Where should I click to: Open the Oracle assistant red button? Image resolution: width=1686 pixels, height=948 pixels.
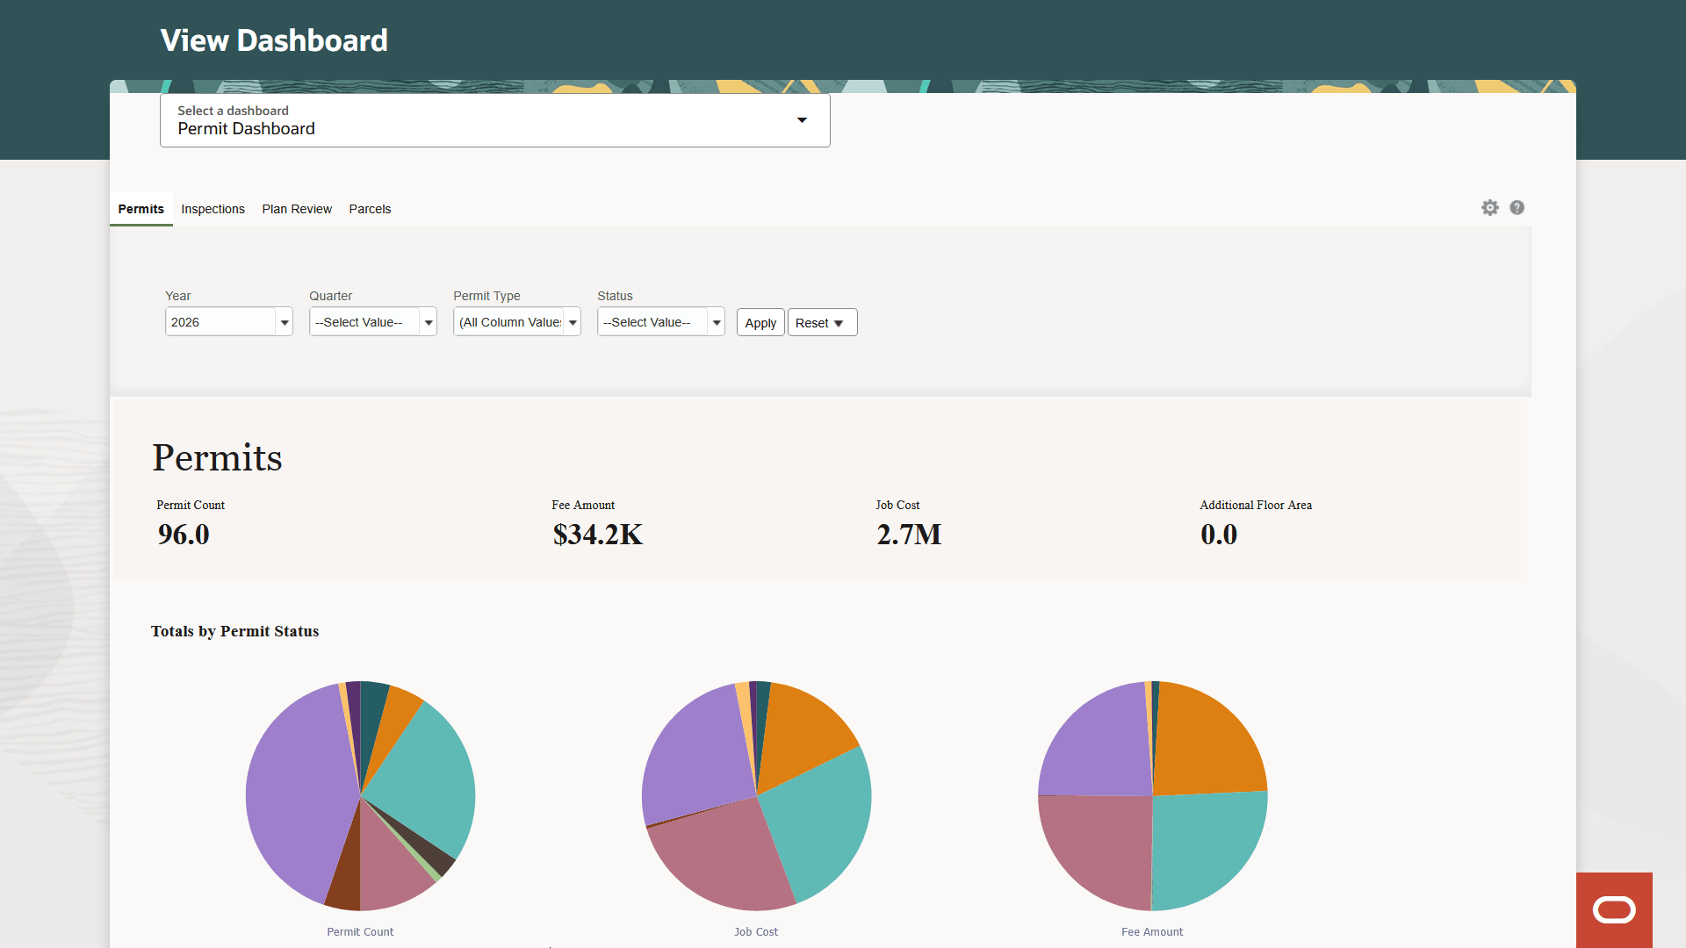click(x=1614, y=910)
